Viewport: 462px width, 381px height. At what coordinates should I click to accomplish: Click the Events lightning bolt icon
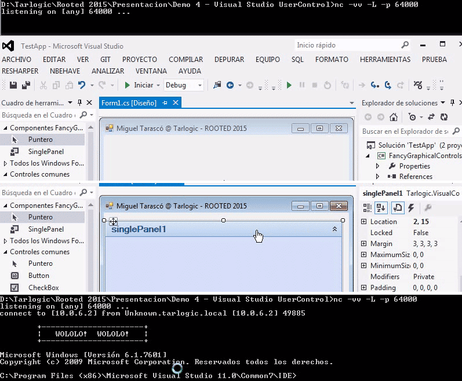click(x=412, y=208)
